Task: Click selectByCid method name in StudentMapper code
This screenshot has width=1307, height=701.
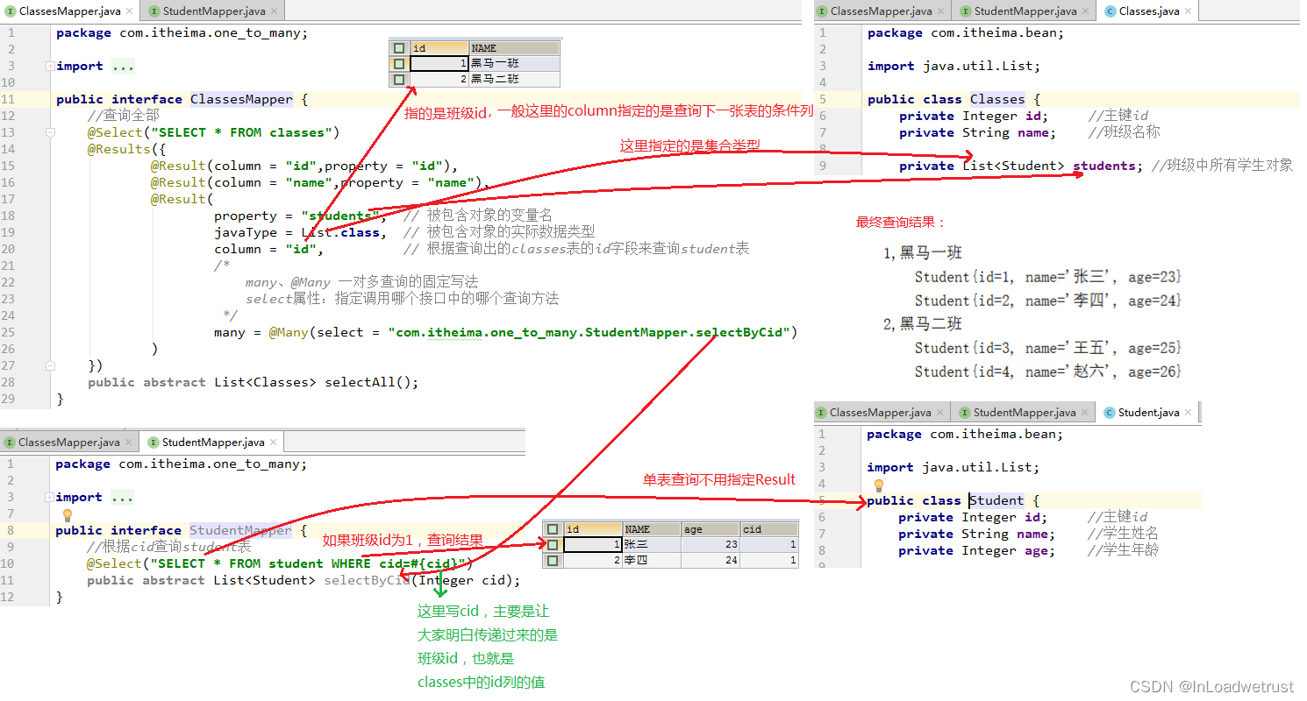Action: [x=367, y=580]
